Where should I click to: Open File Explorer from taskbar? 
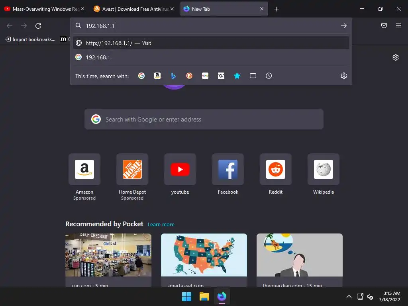[204, 296]
